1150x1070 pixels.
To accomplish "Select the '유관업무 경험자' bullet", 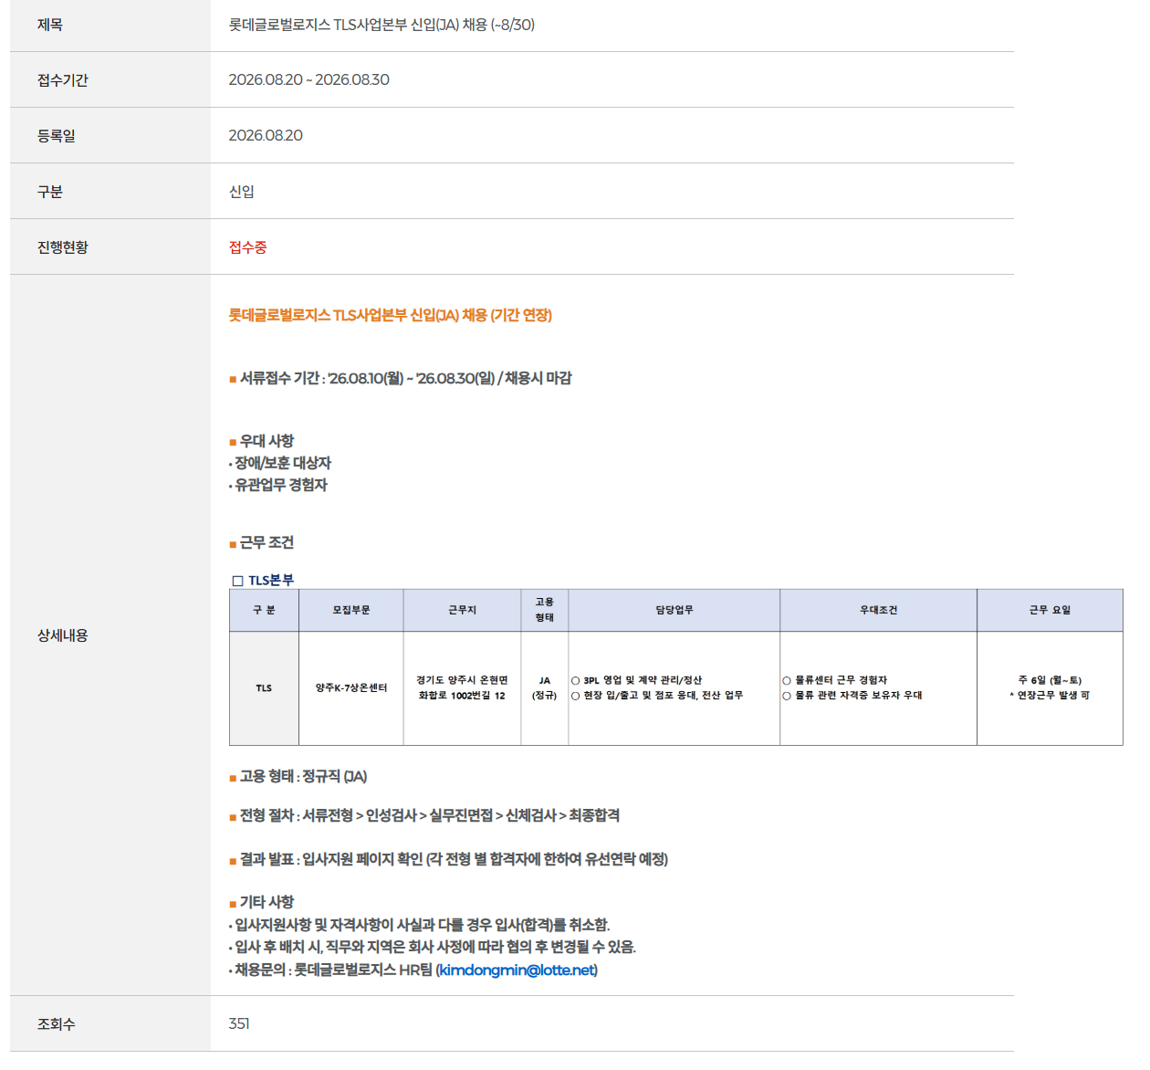I will coord(277,485).
